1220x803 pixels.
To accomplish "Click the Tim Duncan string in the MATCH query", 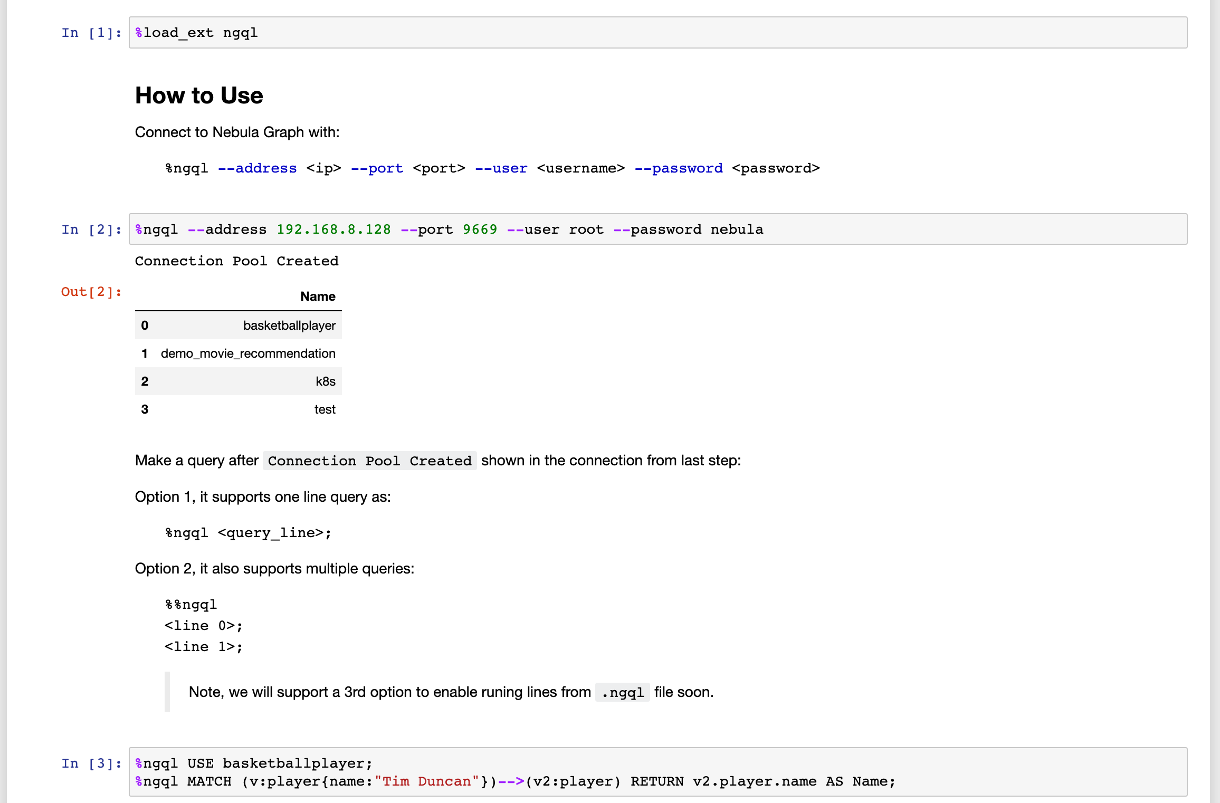I will tap(425, 781).
